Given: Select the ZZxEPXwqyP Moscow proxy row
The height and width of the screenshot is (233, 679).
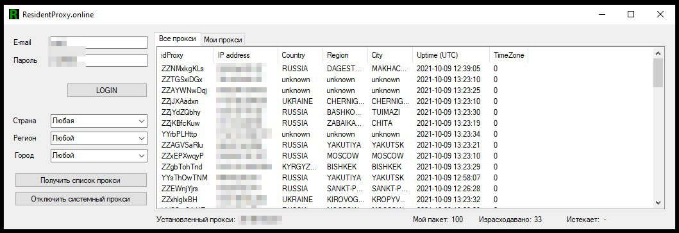Looking at the screenshot, I should (405, 156).
